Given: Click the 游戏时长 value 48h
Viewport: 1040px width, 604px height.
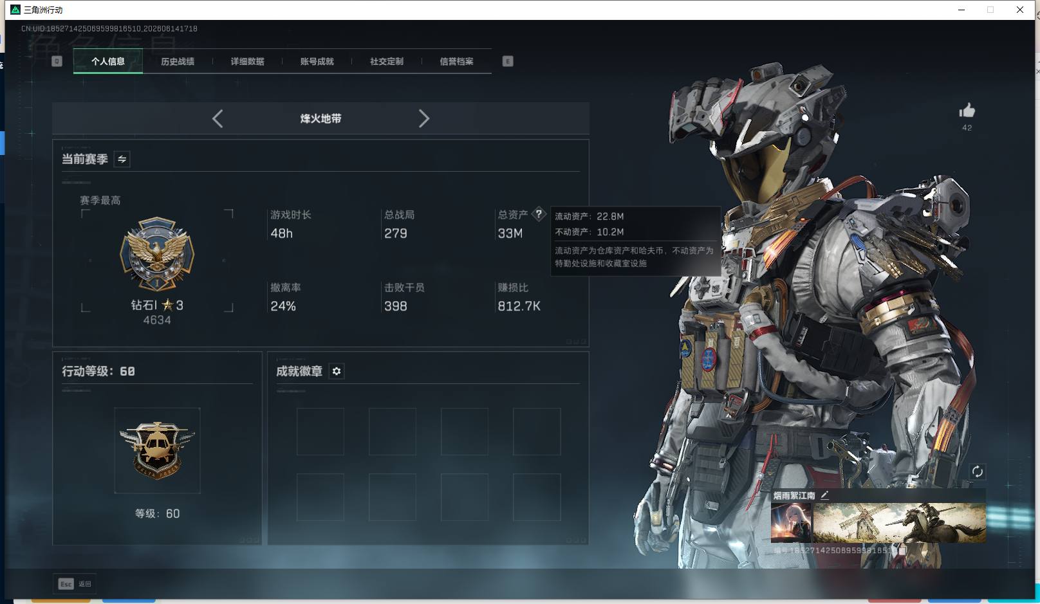Looking at the screenshot, I should coord(282,233).
